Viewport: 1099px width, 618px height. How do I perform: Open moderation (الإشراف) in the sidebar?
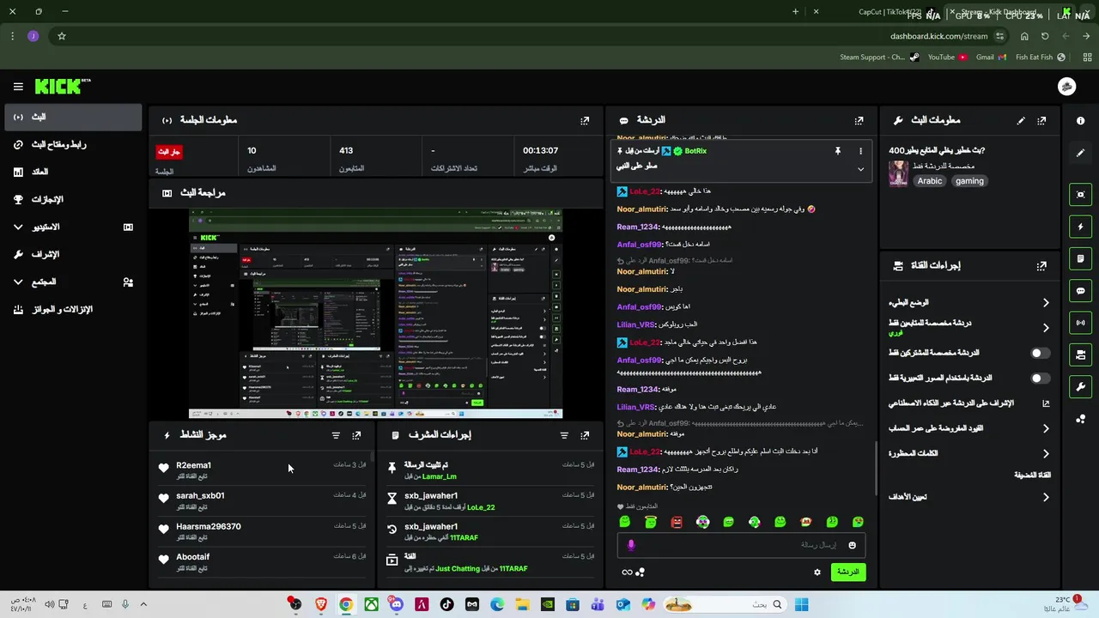click(x=73, y=255)
